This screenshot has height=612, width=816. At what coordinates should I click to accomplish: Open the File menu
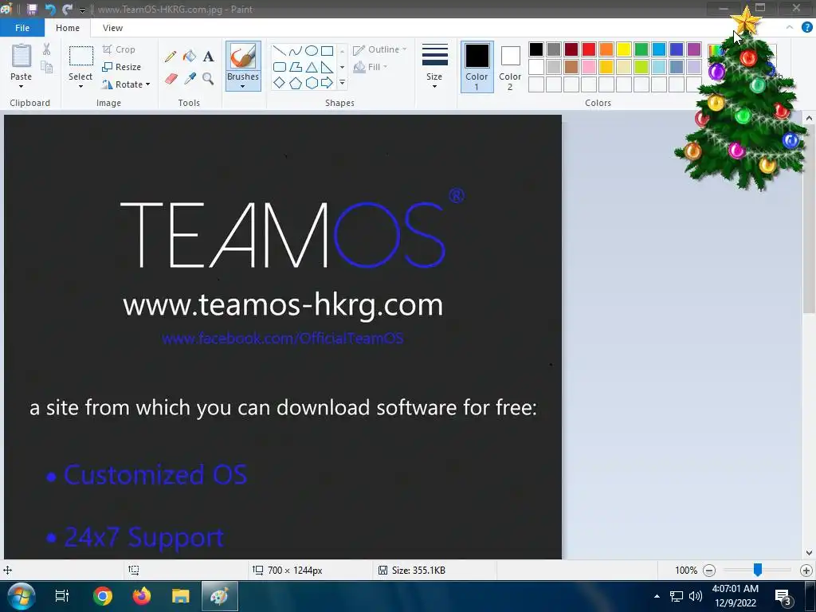click(22, 28)
